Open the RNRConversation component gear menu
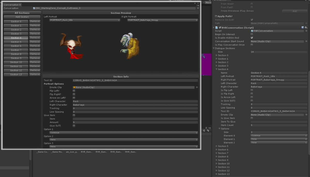 click(x=306, y=28)
